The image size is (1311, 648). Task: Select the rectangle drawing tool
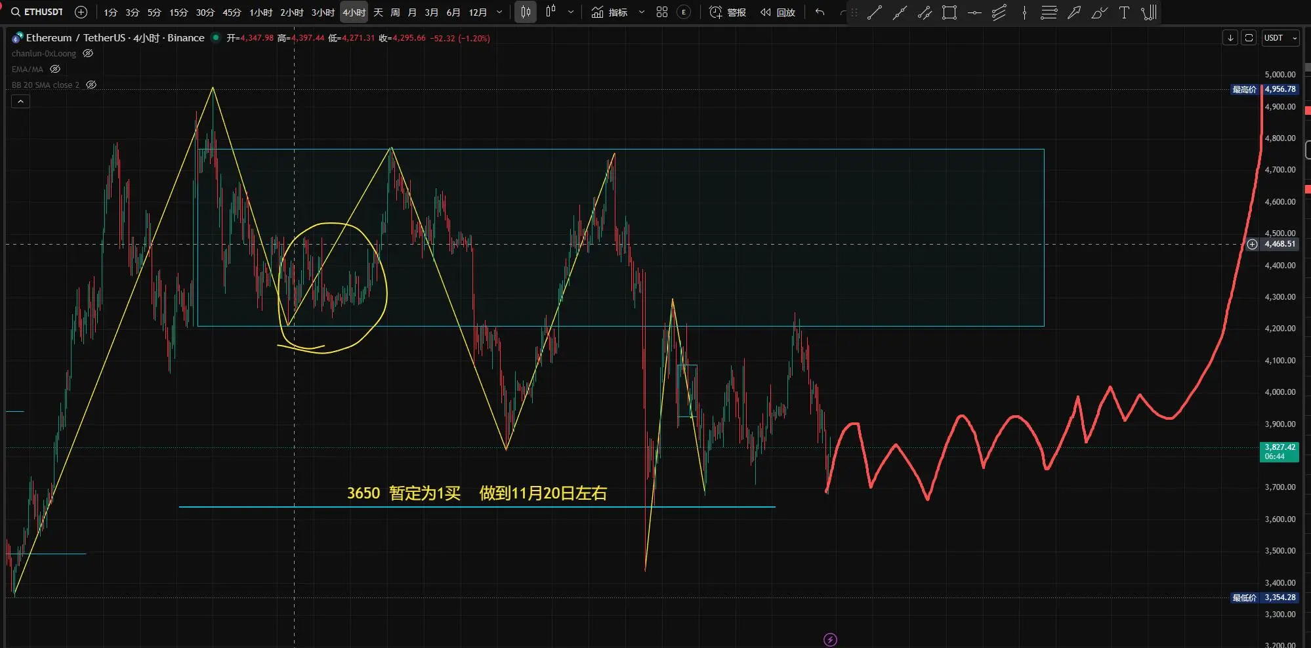949,12
